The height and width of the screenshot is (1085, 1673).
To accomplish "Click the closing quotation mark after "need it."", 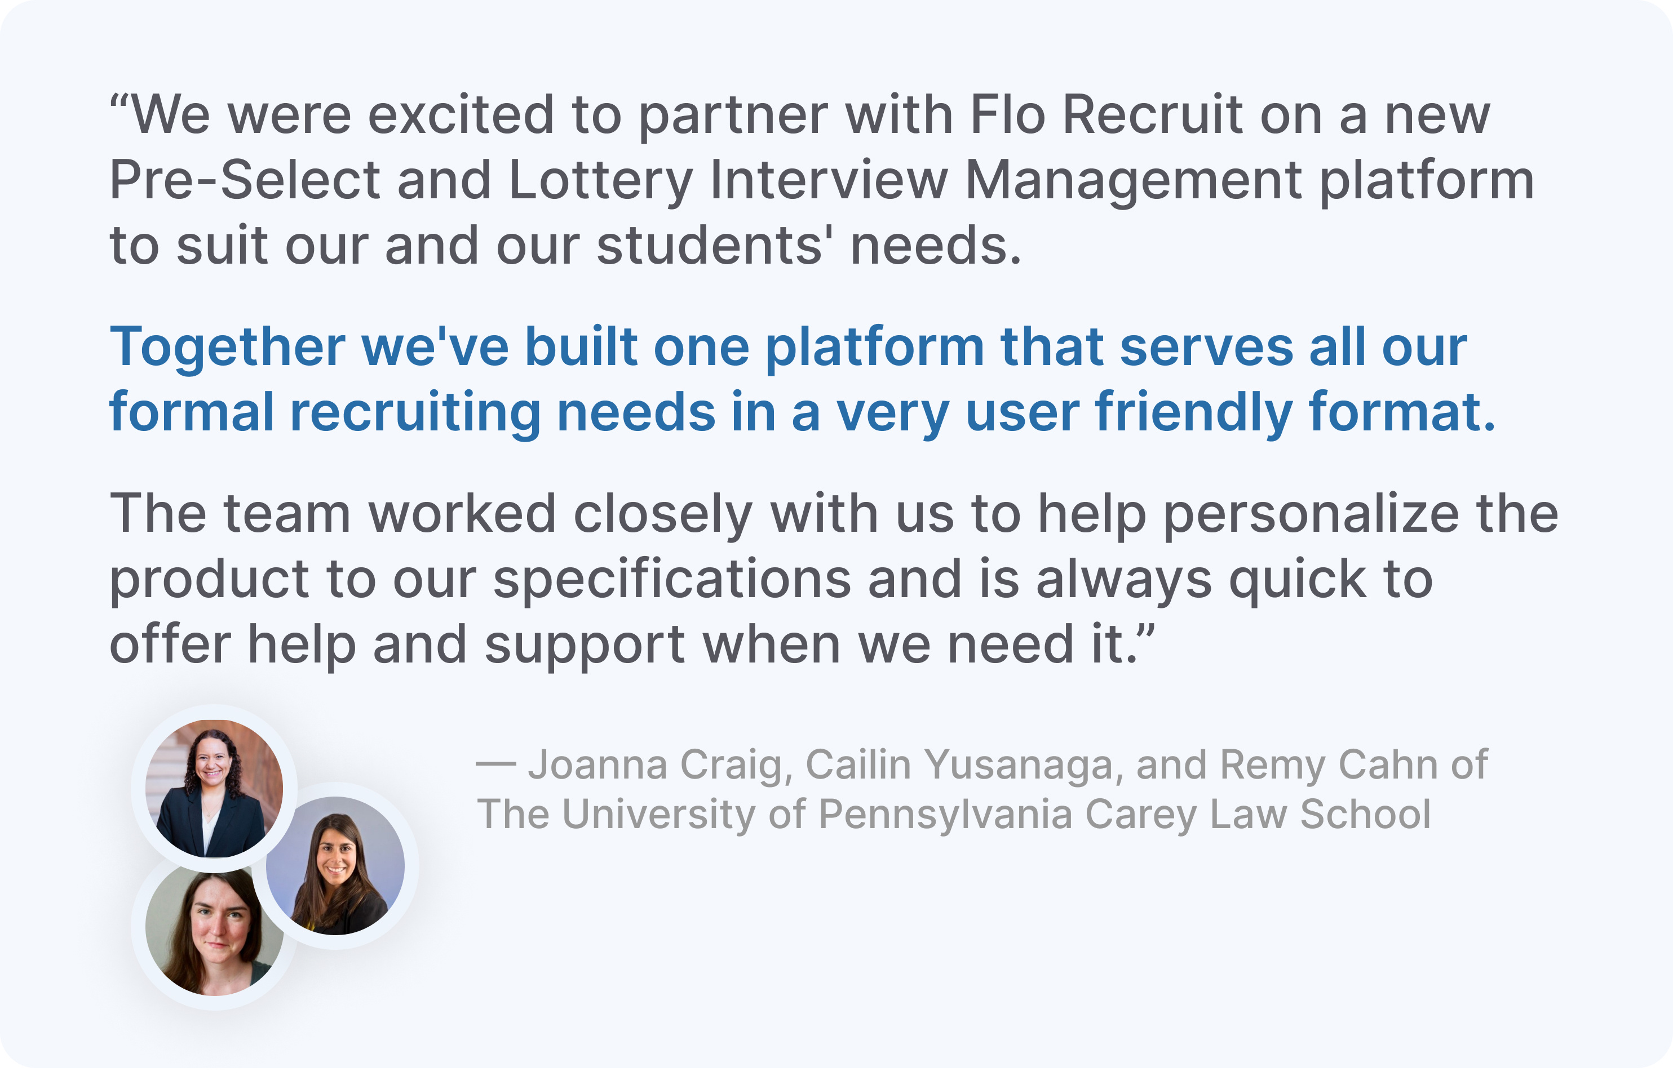I will pos(1146,633).
